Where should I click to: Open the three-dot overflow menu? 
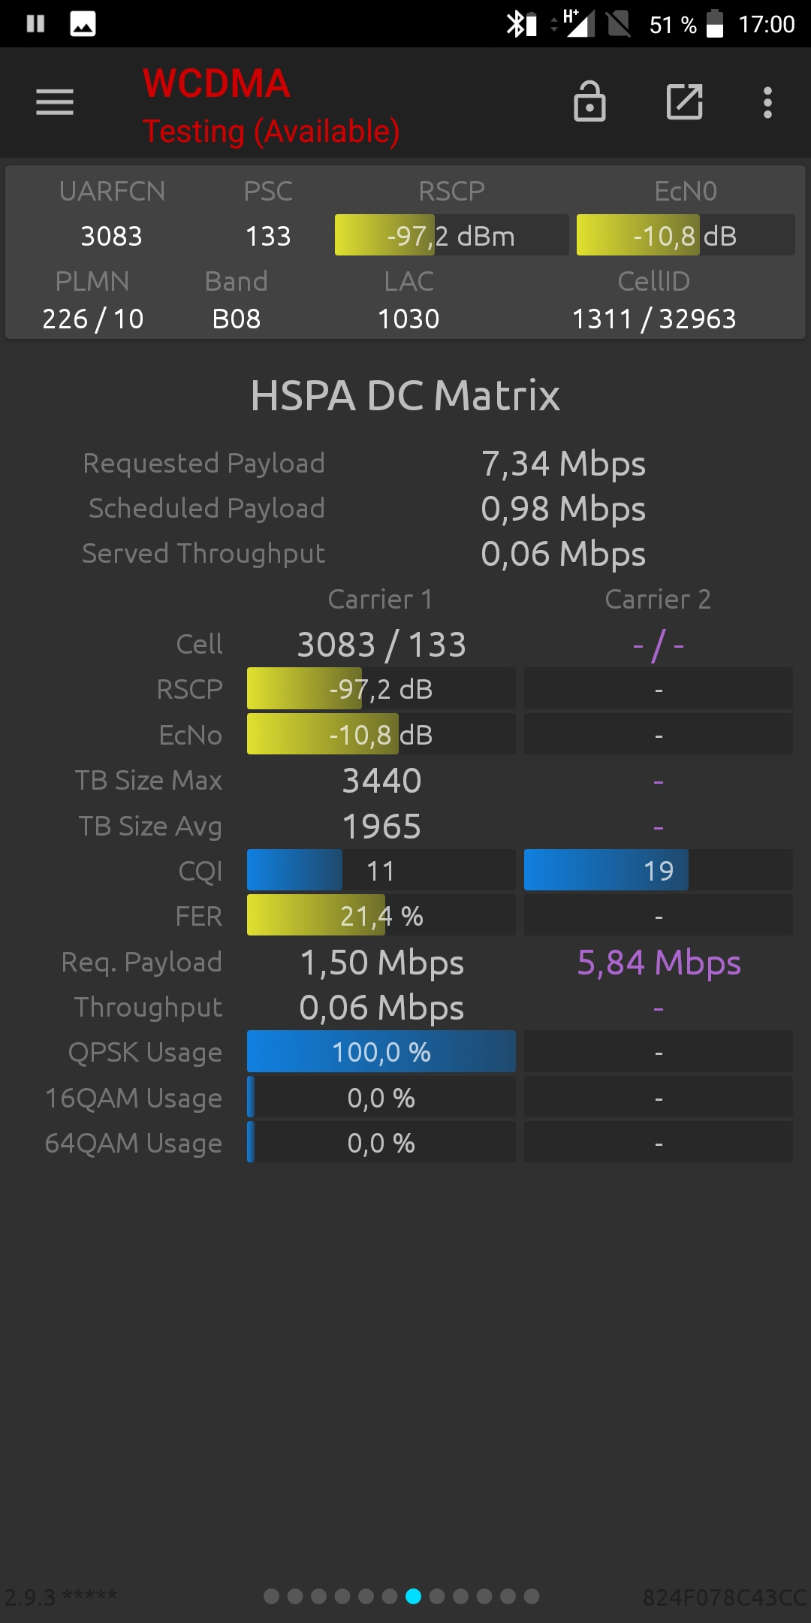coord(767,102)
